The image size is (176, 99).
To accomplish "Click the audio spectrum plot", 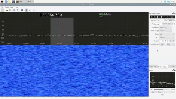I will click(163, 80).
